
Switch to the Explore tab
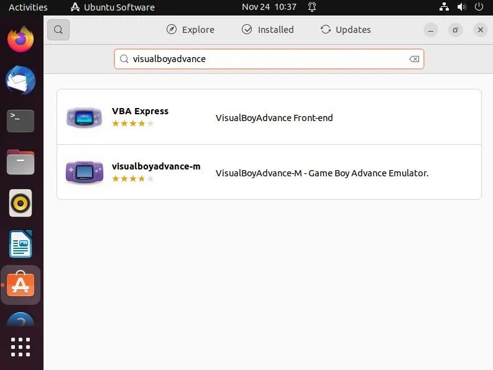tap(190, 30)
